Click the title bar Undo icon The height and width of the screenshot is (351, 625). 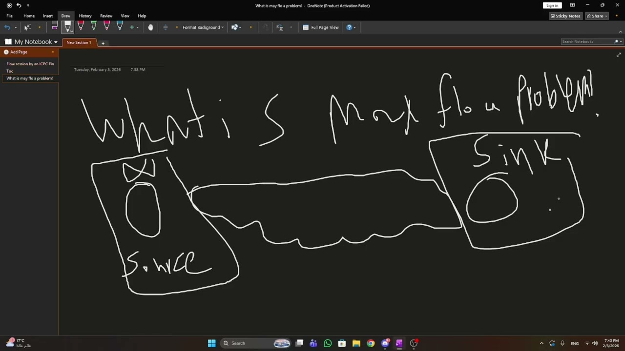[19, 5]
